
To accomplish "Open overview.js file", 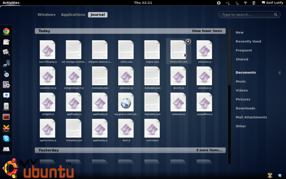I will (x=152, y=130).
